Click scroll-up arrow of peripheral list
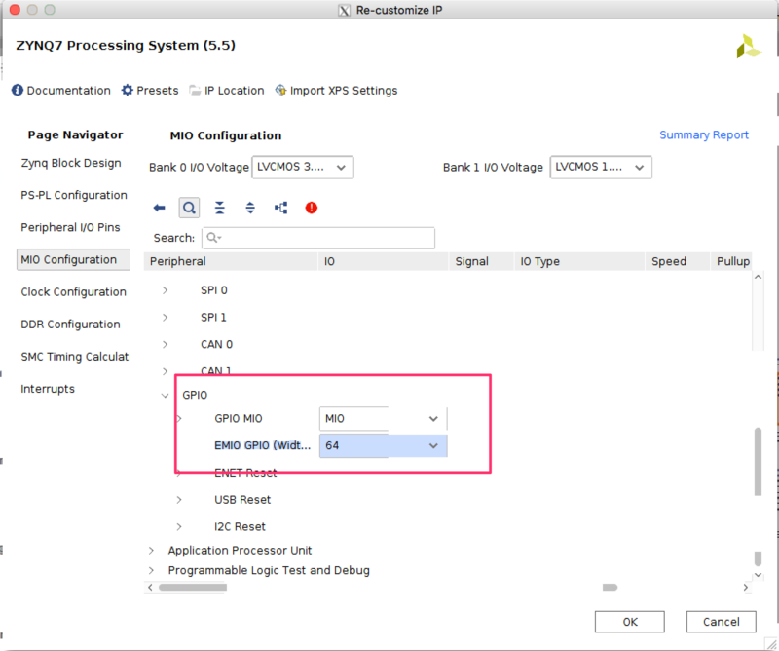 (759, 277)
